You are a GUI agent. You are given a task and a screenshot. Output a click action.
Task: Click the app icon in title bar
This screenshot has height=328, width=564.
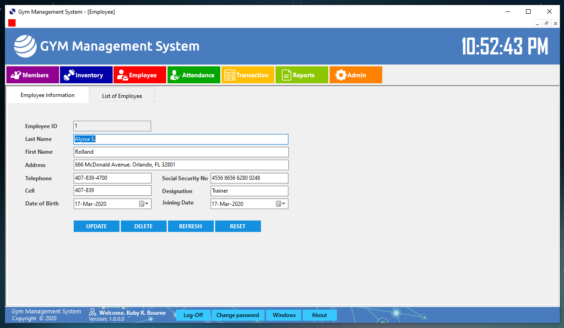(x=12, y=11)
